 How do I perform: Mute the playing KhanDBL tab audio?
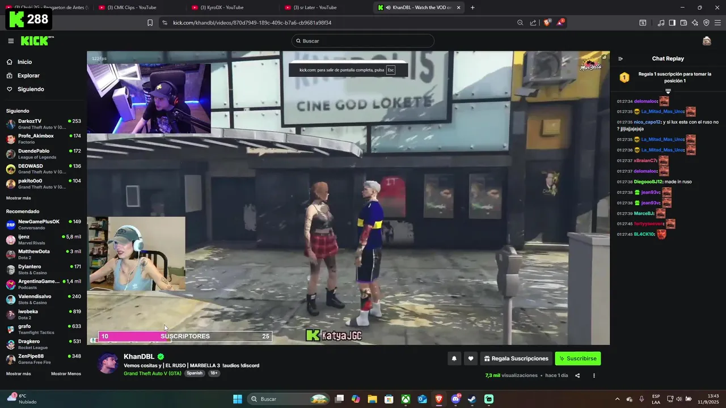click(388, 7)
